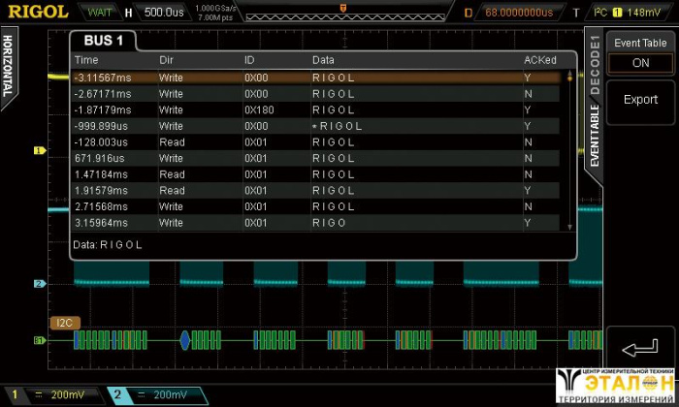Image resolution: width=679 pixels, height=407 pixels.
Task: Open the horizontal timebase 500.0us setting
Action: tap(152, 13)
